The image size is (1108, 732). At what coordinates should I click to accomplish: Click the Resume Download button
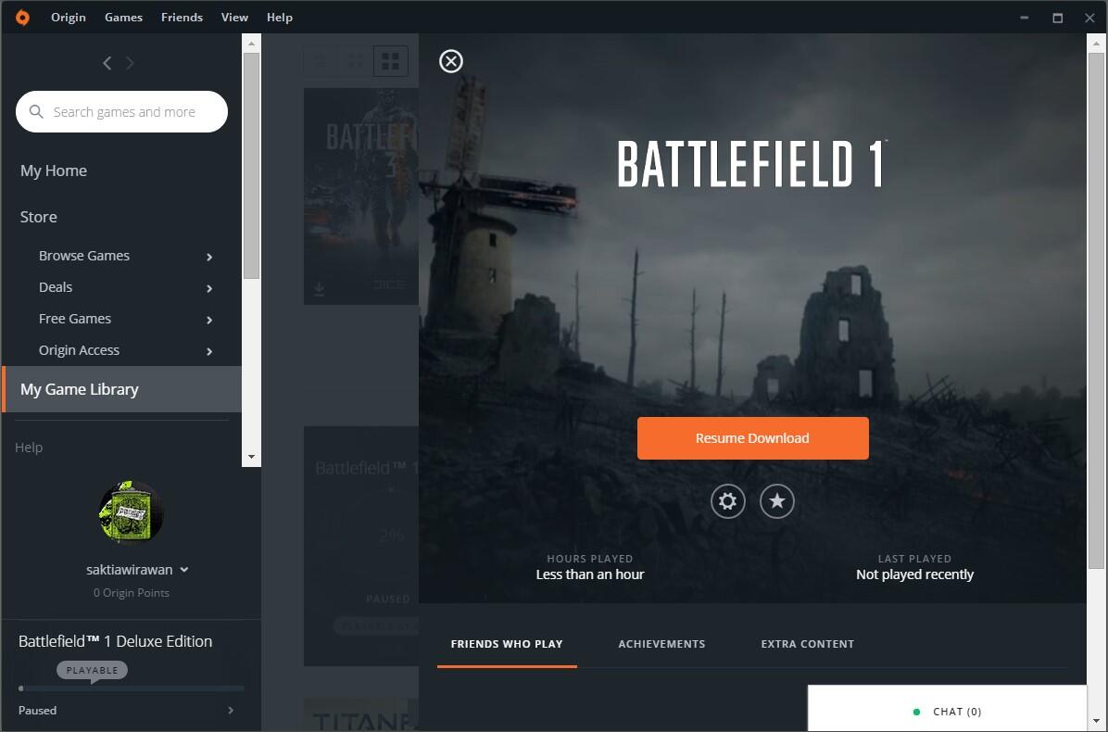[x=752, y=438]
